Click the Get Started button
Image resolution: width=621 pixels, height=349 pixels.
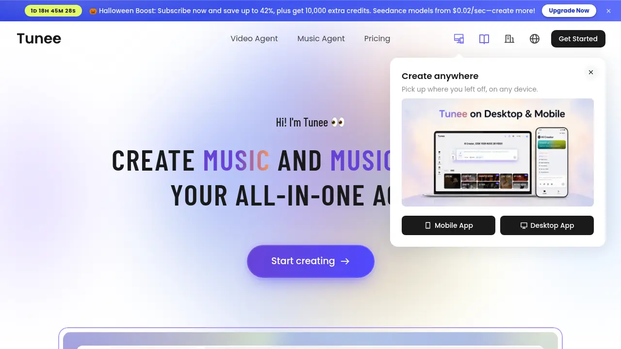(578, 39)
